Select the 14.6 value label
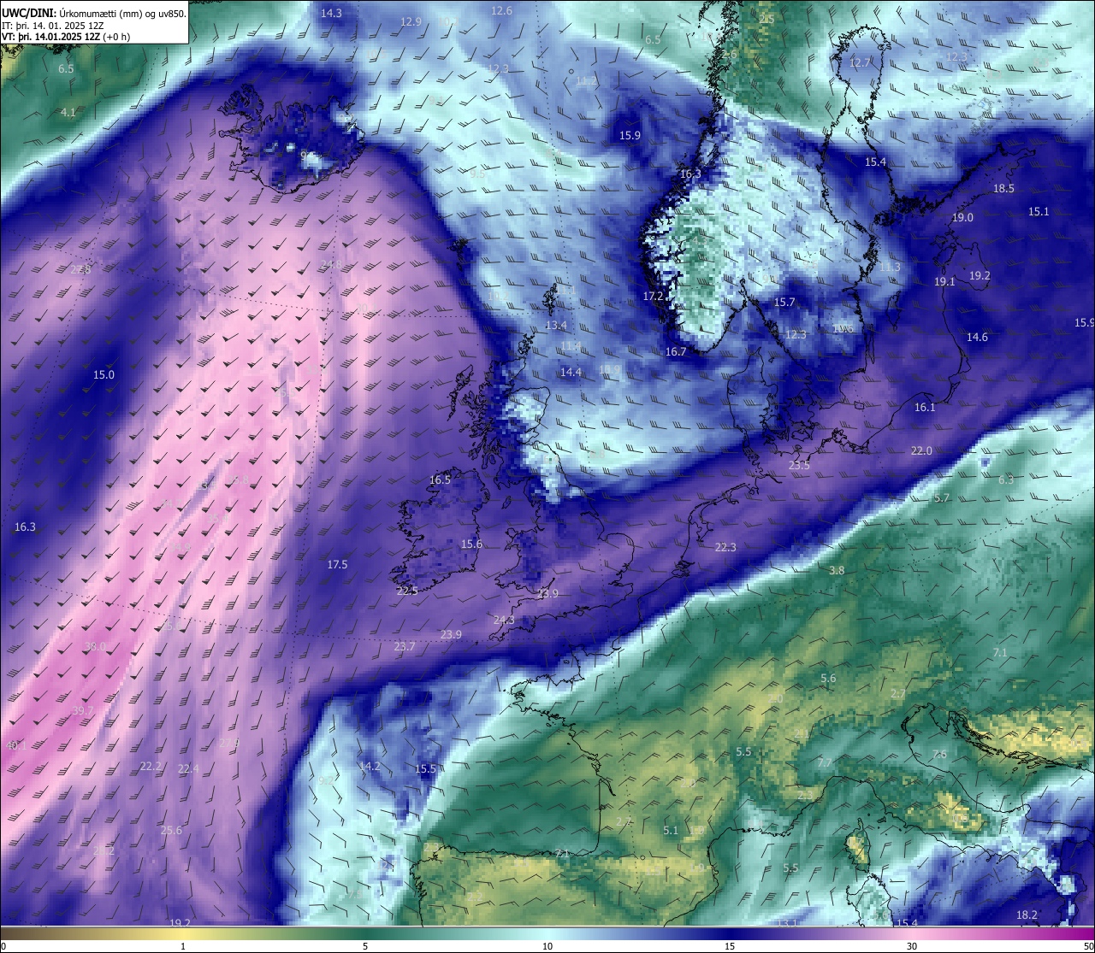1095x953 pixels. coord(977,337)
